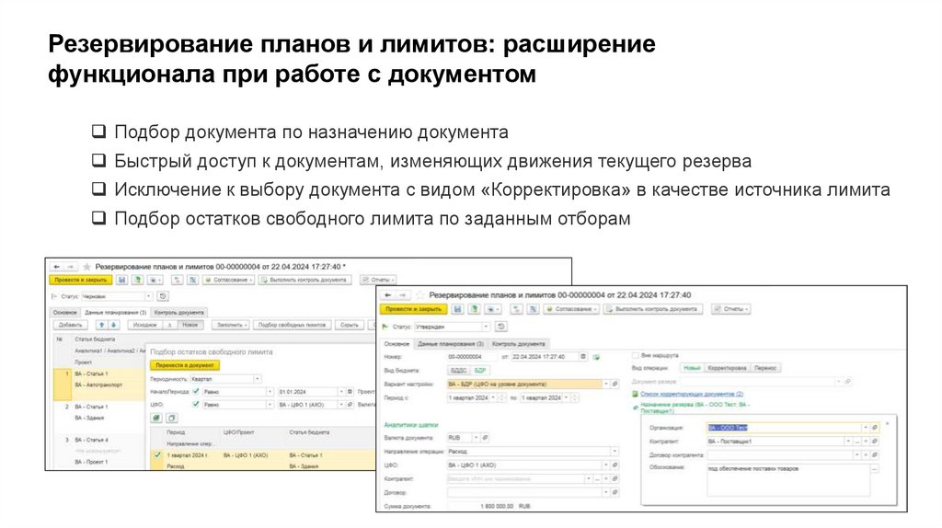
Task: Star the front window document as favorite
Action: coord(419,295)
